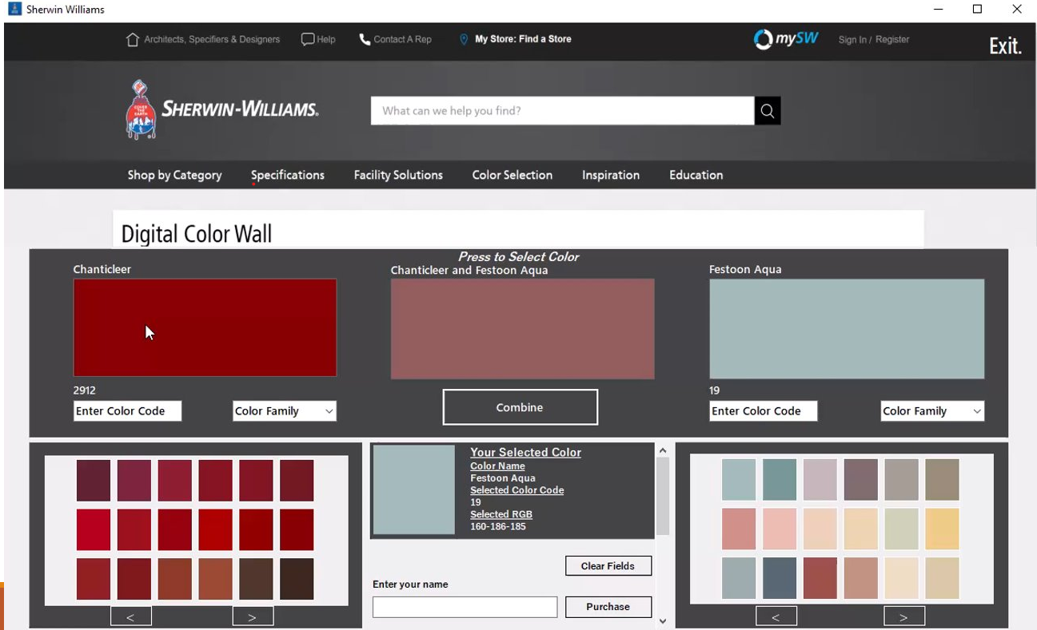Click the Sherwin-Williams logo
The width and height of the screenshot is (1037, 630).
[x=222, y=109]
